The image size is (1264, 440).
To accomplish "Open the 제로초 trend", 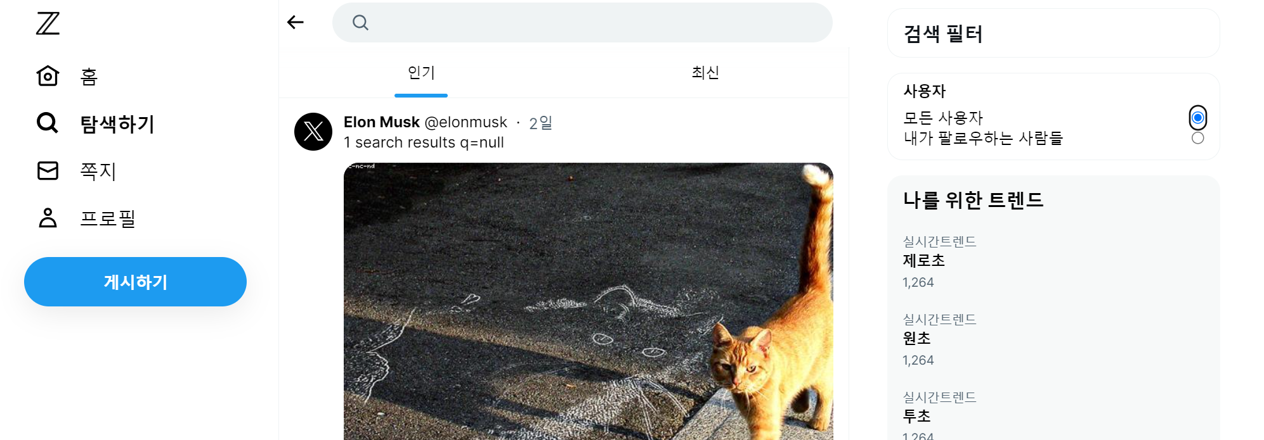I will tap(1053, 262).
